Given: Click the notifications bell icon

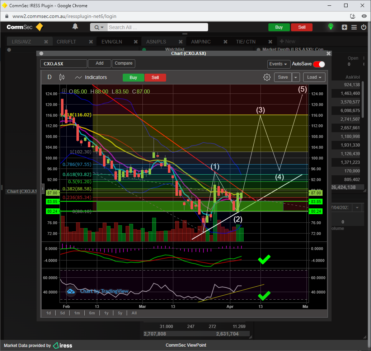Looking at the screenshot, I should tap(75, 27).
